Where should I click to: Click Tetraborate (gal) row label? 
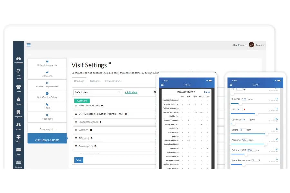[x=172, y=156]
